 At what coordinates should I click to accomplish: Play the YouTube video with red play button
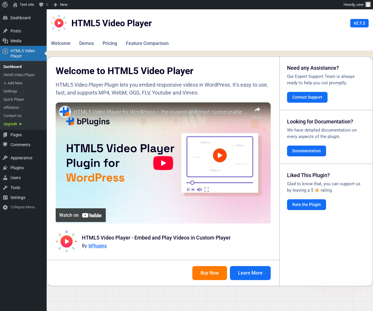coord(163,163)
